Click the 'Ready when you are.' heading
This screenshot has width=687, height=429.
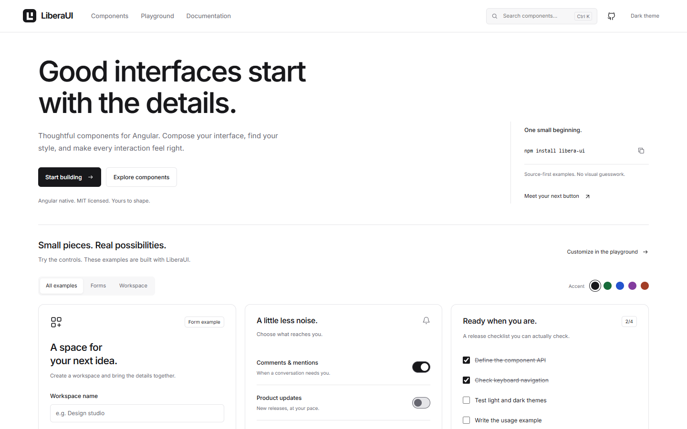click(500, 321)
